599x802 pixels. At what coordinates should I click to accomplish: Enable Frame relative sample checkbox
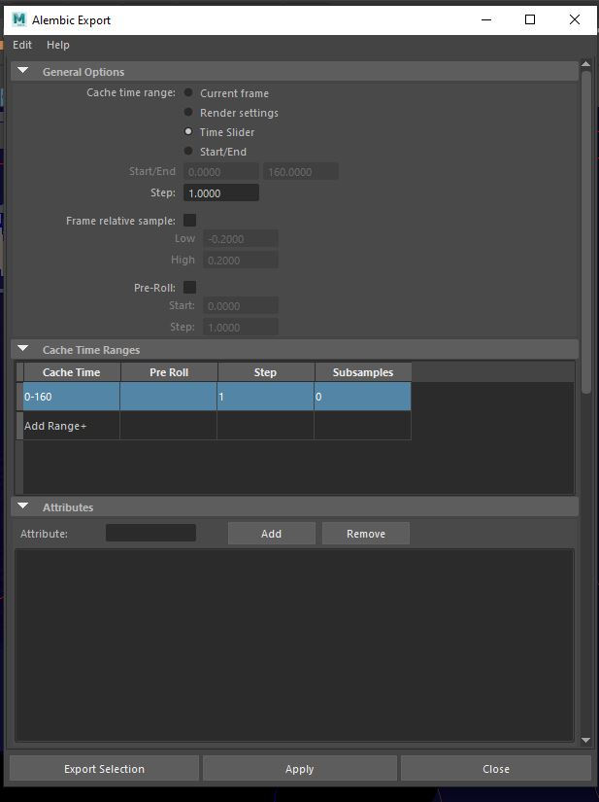point(189,221)
